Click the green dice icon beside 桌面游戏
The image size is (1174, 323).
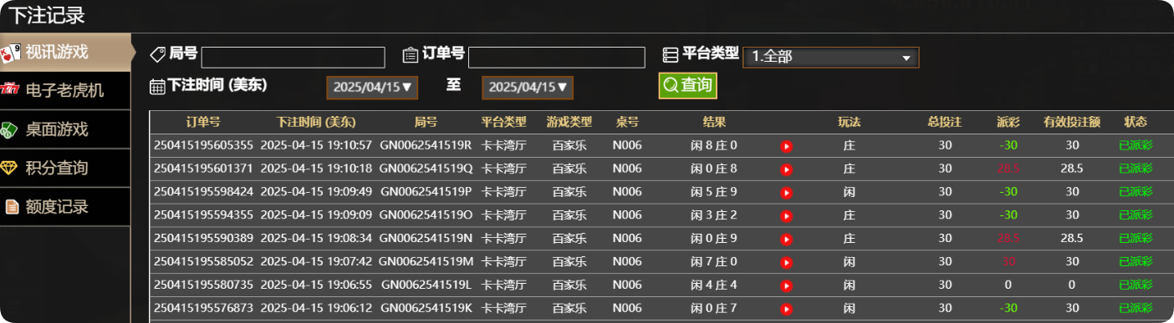click(10, 129)
